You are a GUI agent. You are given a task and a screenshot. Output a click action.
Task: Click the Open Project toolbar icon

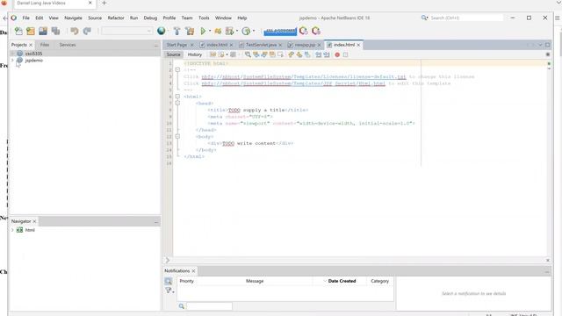[x=43, y=32]
